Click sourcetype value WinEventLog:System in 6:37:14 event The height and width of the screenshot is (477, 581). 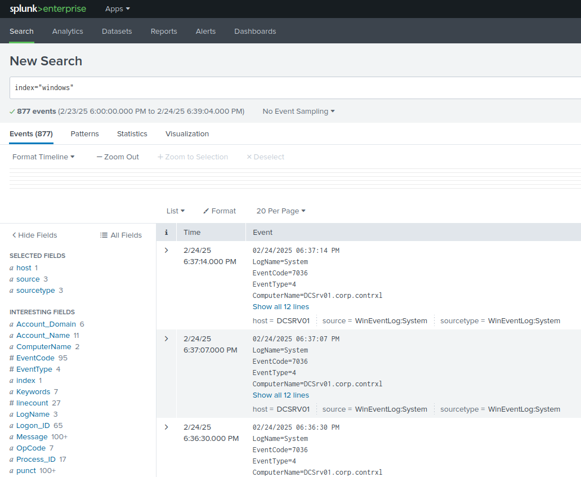coord(524,321)
